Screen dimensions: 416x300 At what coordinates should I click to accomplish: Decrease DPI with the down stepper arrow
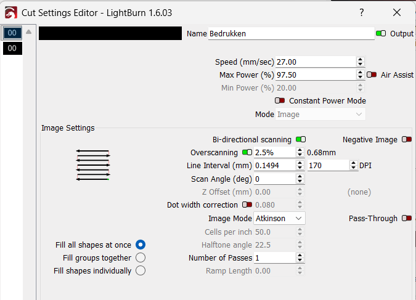[x=353, y=168]
